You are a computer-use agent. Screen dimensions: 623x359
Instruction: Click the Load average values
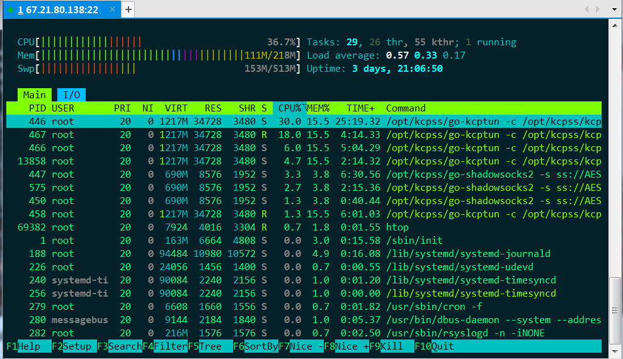point(426,55)
